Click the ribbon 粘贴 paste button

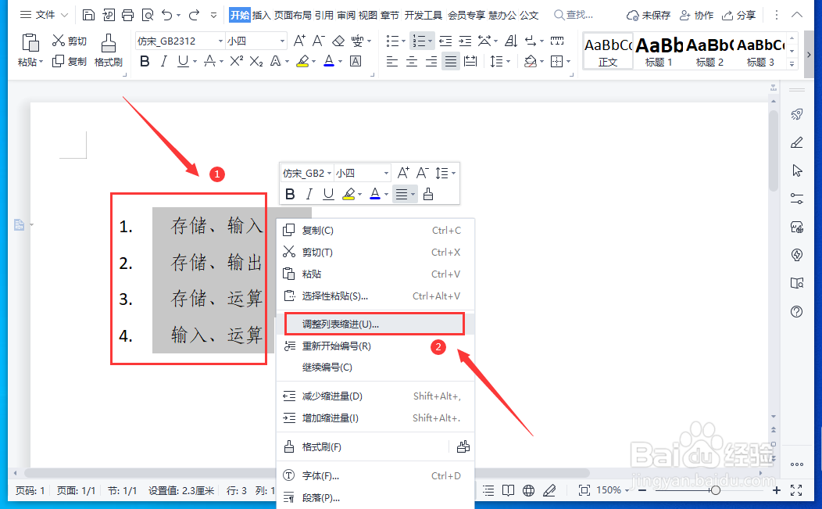click(30, 50)
